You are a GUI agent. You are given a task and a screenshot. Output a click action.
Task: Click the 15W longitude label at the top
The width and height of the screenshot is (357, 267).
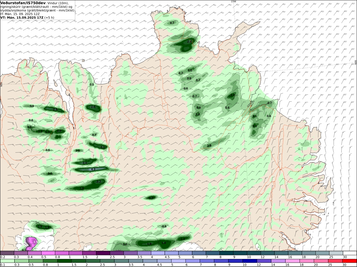[233, 1]
